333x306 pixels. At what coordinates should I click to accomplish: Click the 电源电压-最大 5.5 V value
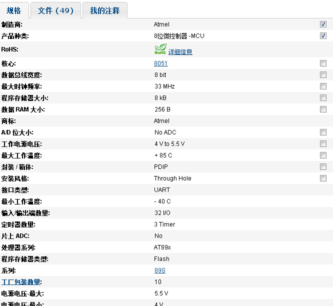(x=161, y=293)
